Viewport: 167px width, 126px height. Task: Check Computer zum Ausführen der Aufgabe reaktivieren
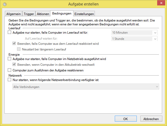click(10, 70)
